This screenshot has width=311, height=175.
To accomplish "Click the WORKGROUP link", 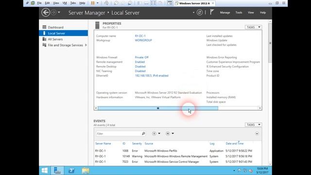I will (x=143, y=40).
